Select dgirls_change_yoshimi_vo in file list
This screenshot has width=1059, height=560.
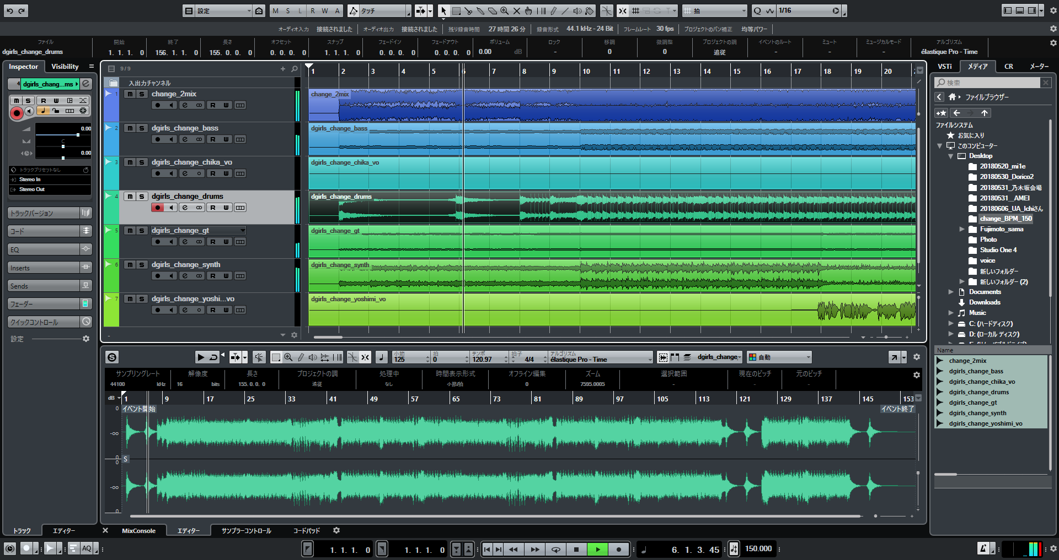click(x=985, y=423)
